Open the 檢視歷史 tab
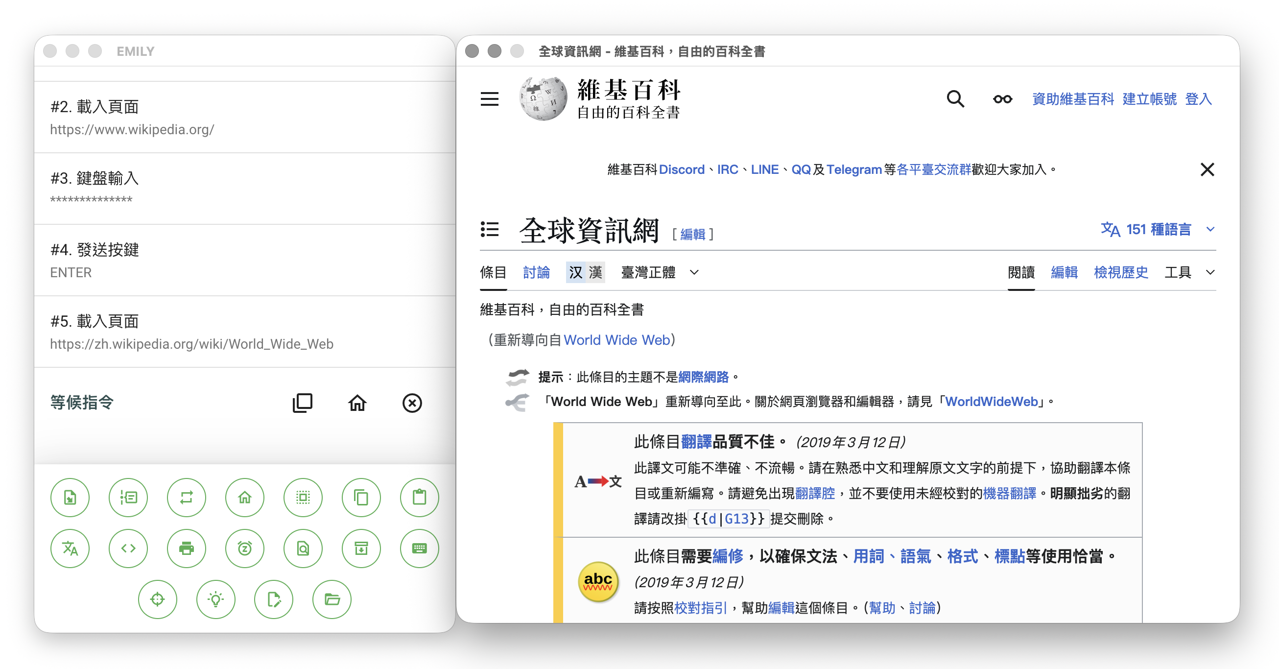 pos(1121,272)
